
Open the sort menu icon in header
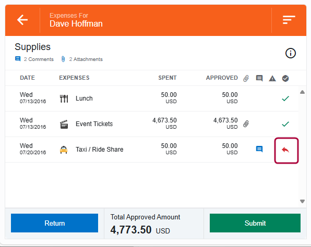[x=289, y=20]
